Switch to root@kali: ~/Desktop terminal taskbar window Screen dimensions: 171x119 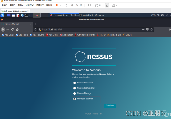pos(92,15)
